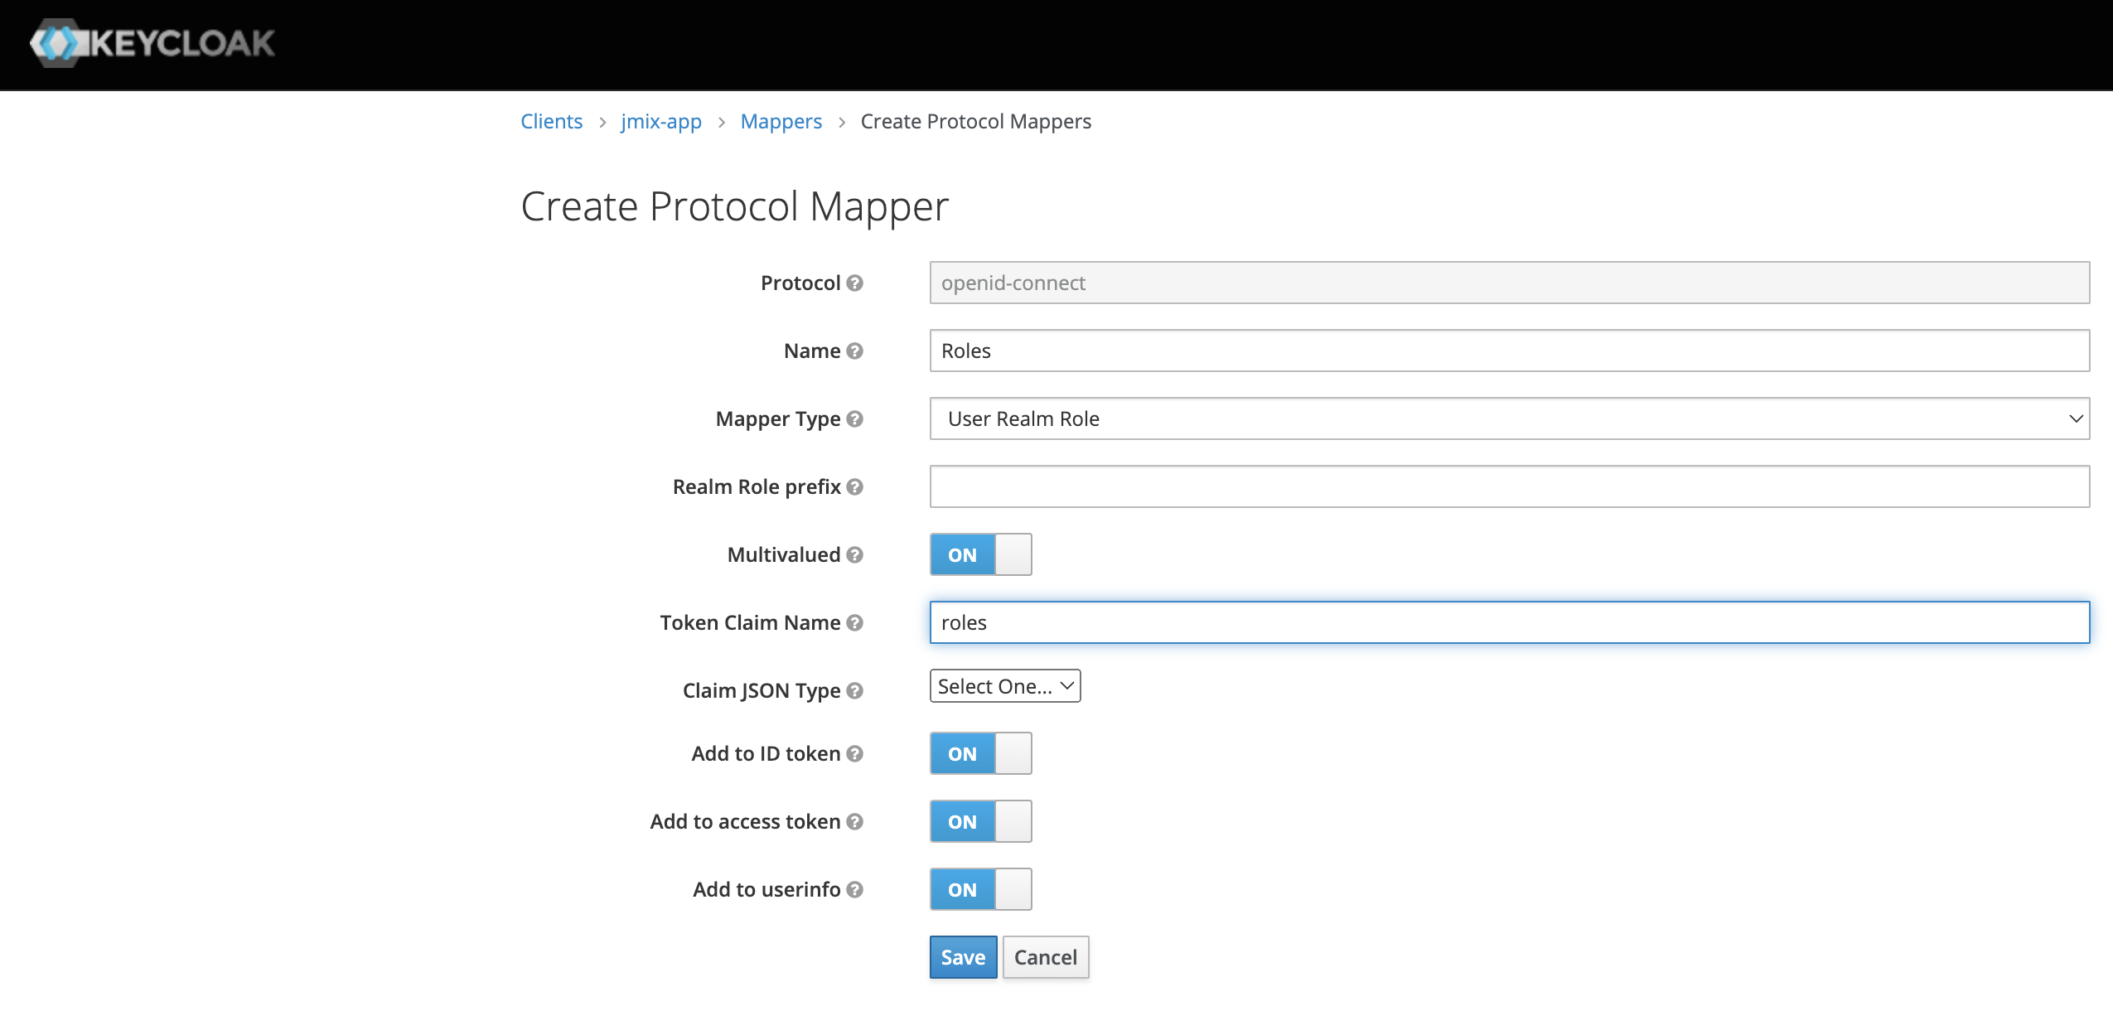Focus the Name input field

click(x=1509, y=351)
